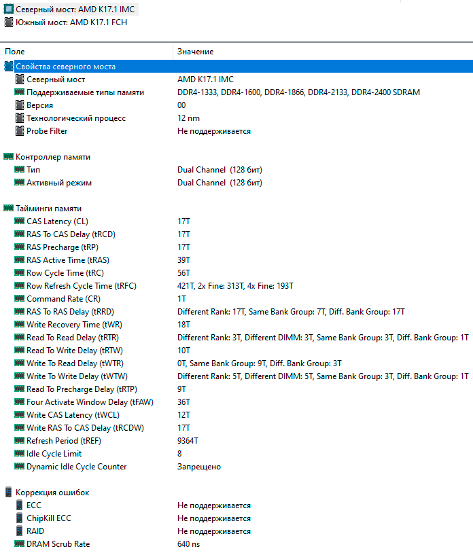The image size is (473, 553).
Task: Select the 9364T refresh period value
Action: pyautogui.click(x=188, y=441)
